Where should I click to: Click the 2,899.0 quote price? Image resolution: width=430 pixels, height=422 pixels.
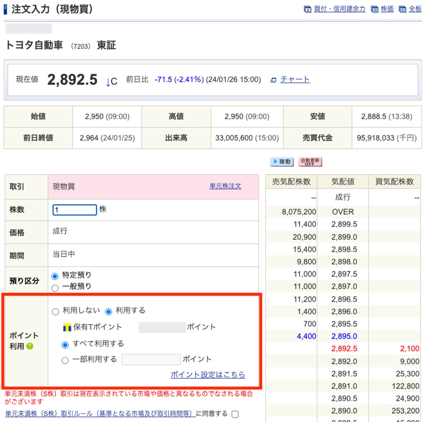[344, 237]
